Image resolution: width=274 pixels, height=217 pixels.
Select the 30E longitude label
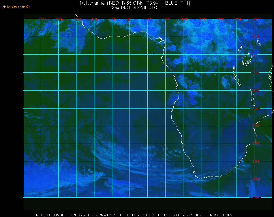pyautogui.click(x=238, y=19)
